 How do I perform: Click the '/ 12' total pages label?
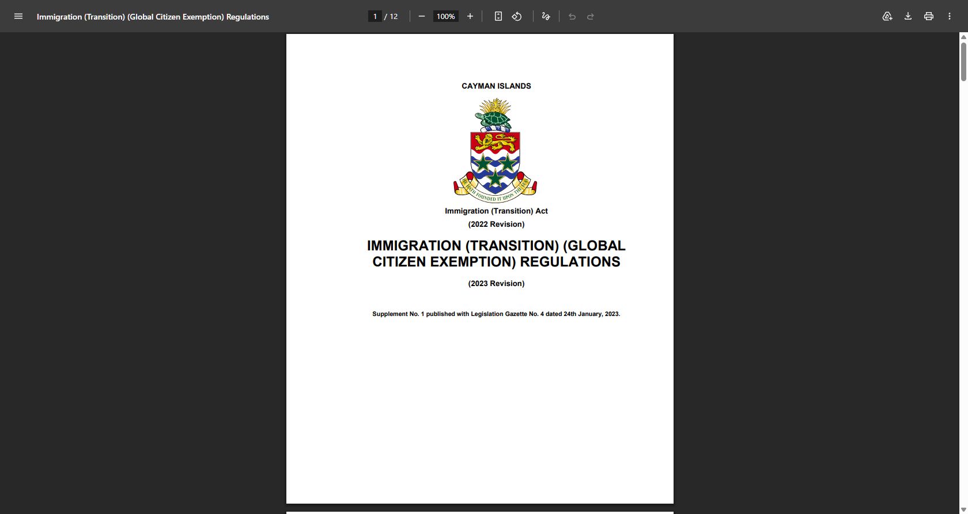391,16
